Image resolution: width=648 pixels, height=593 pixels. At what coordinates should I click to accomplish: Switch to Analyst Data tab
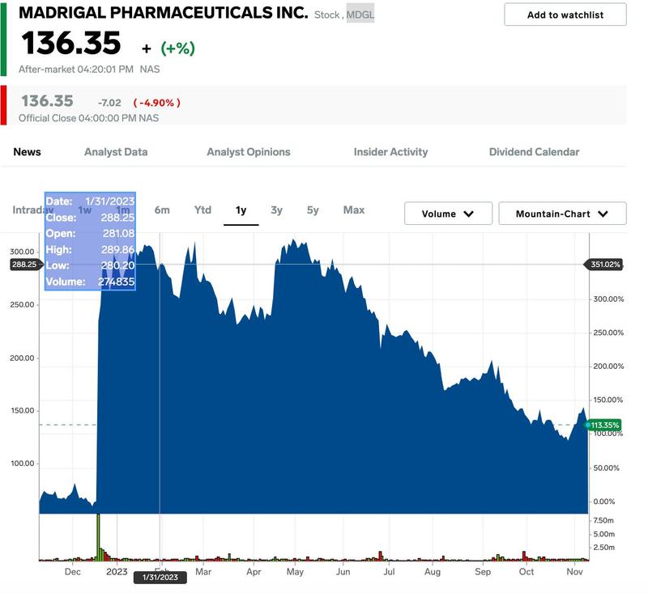116,152
